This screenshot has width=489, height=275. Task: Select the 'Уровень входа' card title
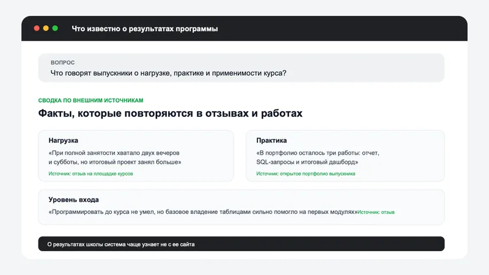tap(73, 200)
